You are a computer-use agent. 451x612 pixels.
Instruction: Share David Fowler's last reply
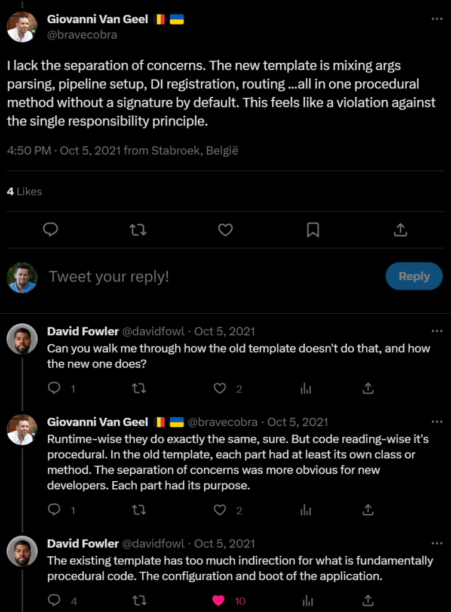pos(369,600)
